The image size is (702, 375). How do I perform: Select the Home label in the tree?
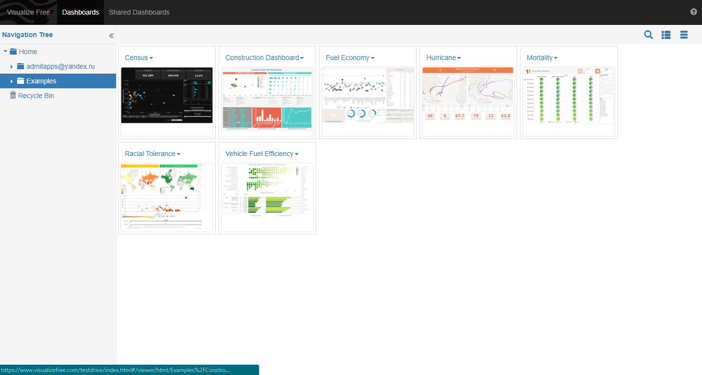tap(28, 52)
